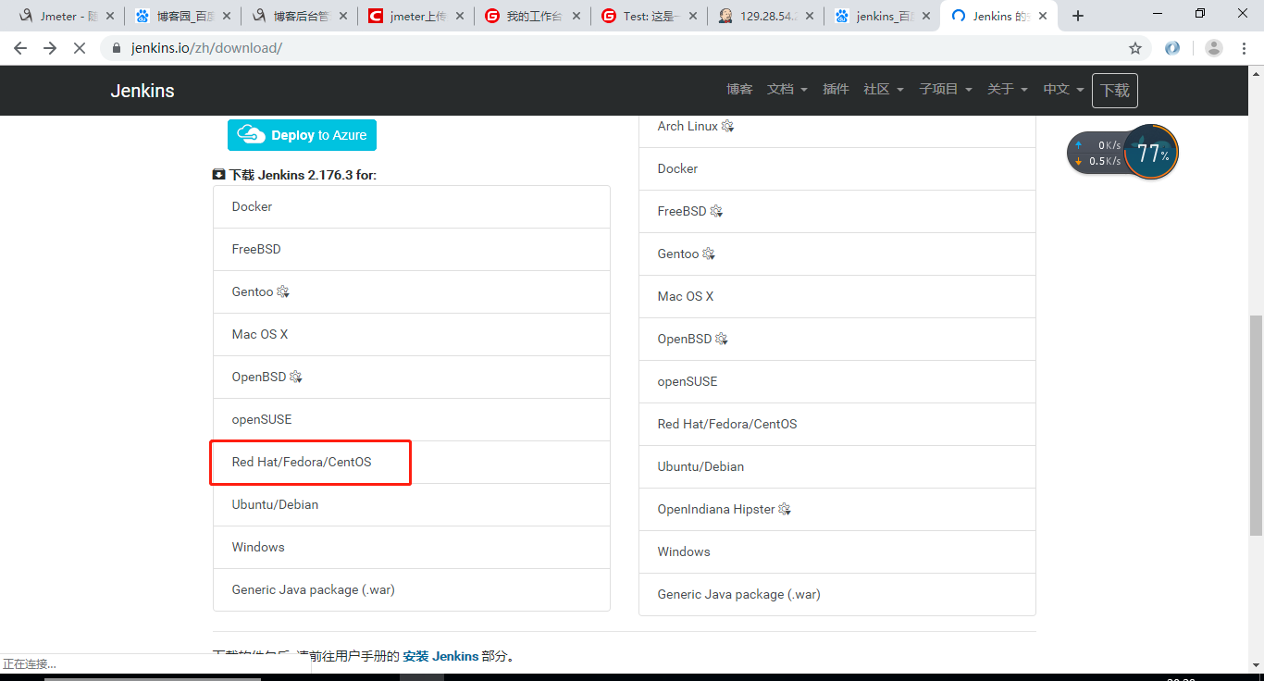Viewport: 1264px width, 681px height.
Task: Click the gear icon next to OpenIndiana Hipster
Action: coord(784,508)
